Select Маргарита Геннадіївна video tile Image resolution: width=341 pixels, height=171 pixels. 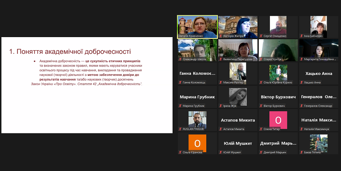318,50
